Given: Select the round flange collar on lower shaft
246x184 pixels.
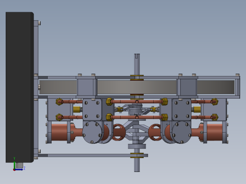Looking at the screenshot, I should [x=137, y=146].
